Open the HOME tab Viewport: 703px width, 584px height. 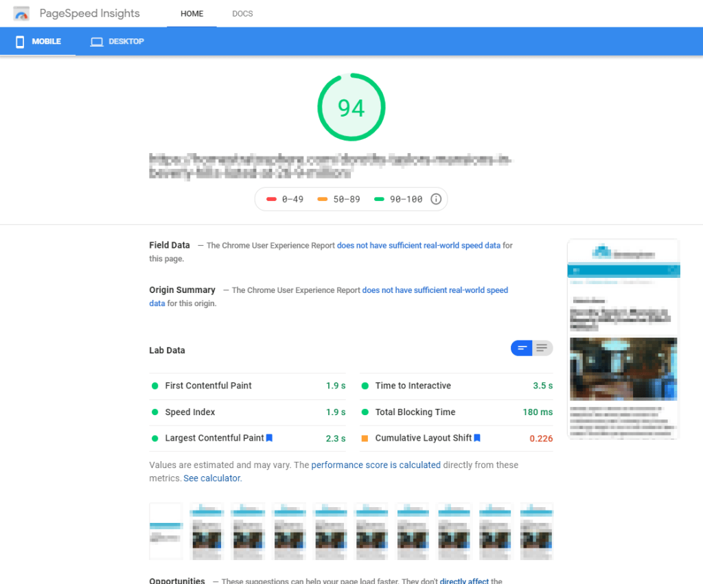192,14
